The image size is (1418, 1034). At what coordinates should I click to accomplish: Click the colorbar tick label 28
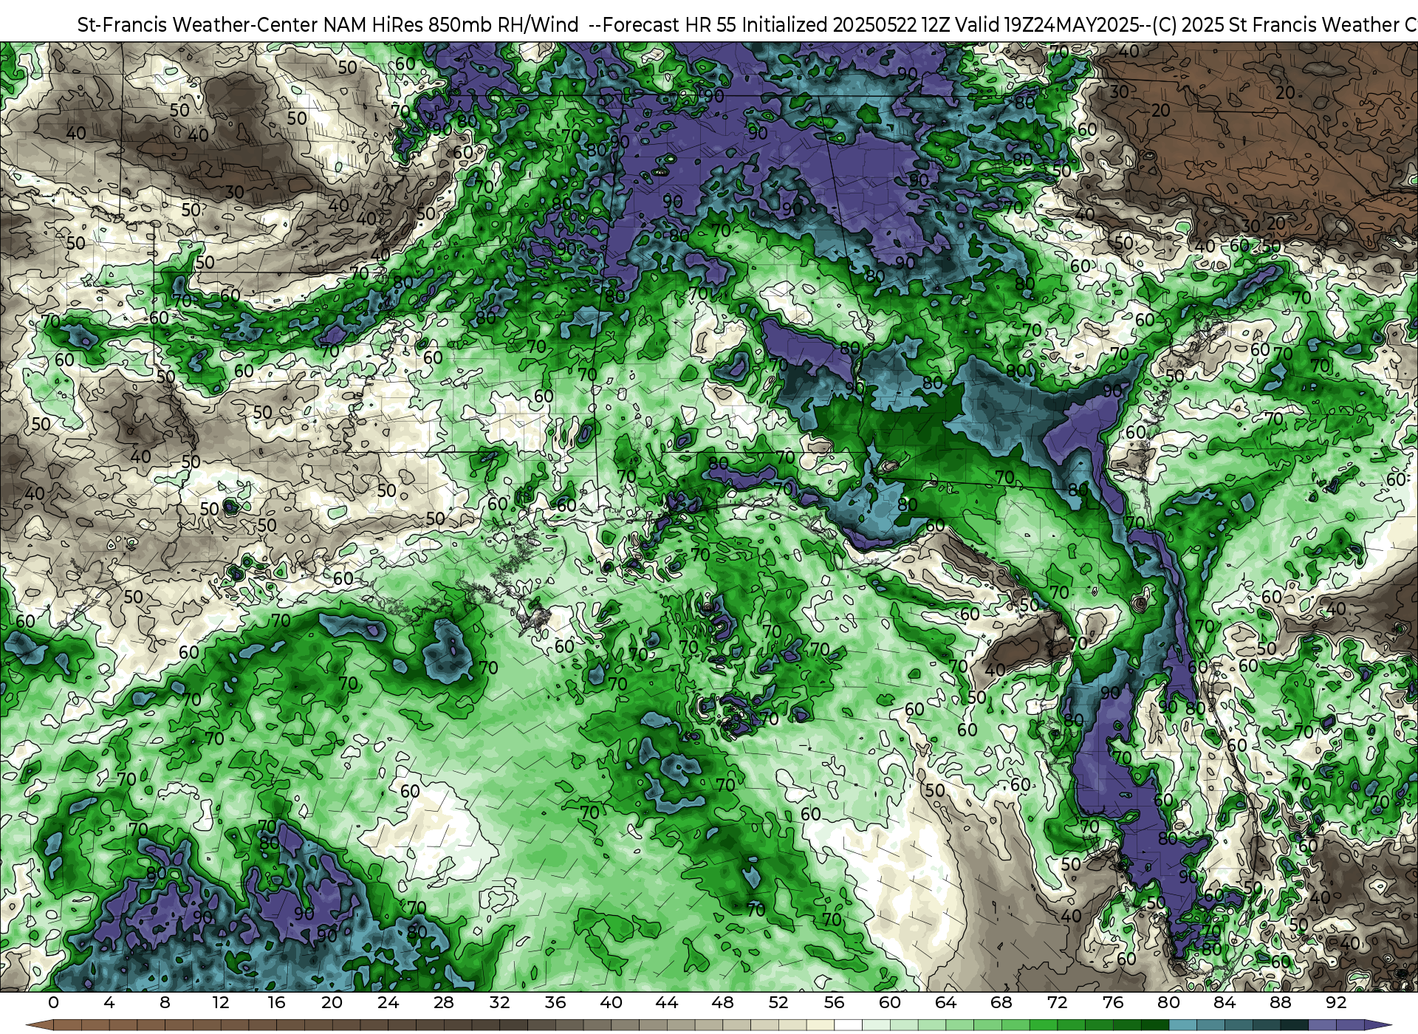tap(444, 1003)
